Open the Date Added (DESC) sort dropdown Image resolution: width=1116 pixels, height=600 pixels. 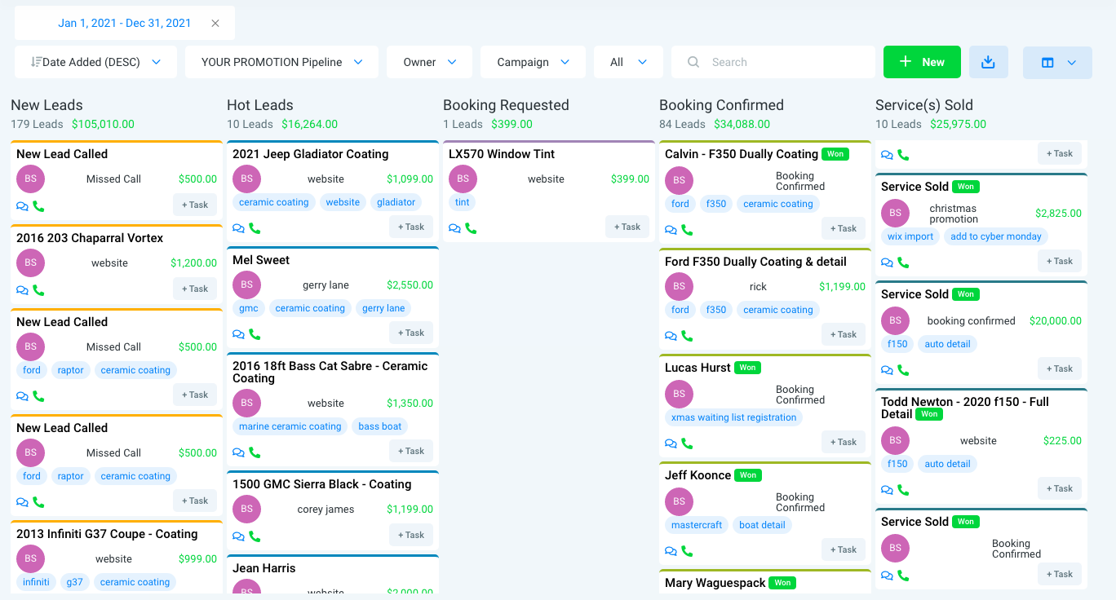(x=95, y=62)
